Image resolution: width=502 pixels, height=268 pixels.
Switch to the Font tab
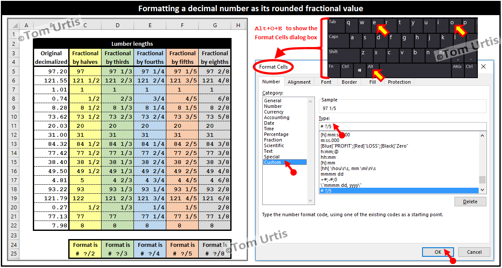(x=326, y=82)
